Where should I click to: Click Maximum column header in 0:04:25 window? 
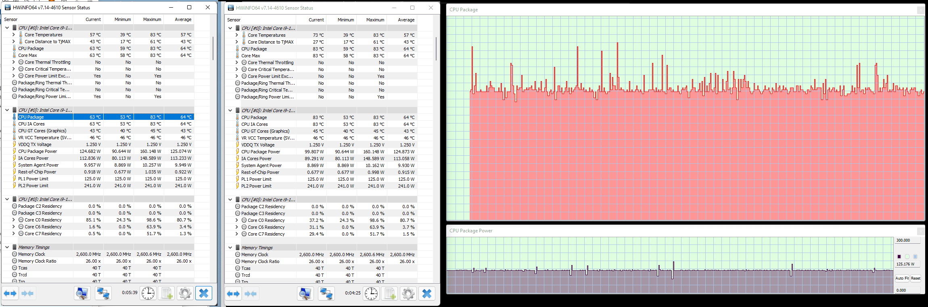pos(372,20)
